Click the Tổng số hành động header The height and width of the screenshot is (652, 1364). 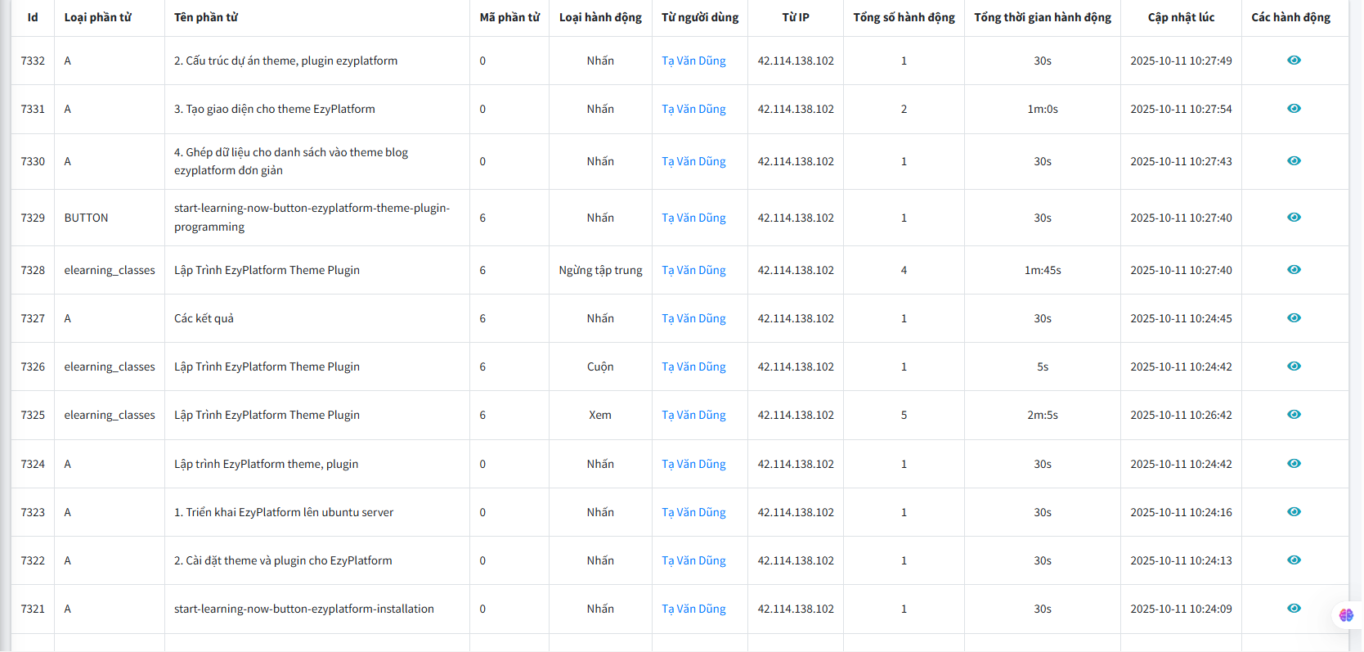(x=904, y=17)
